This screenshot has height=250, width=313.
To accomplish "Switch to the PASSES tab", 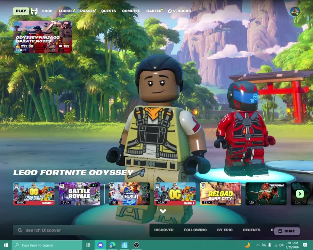I will 88,11.
